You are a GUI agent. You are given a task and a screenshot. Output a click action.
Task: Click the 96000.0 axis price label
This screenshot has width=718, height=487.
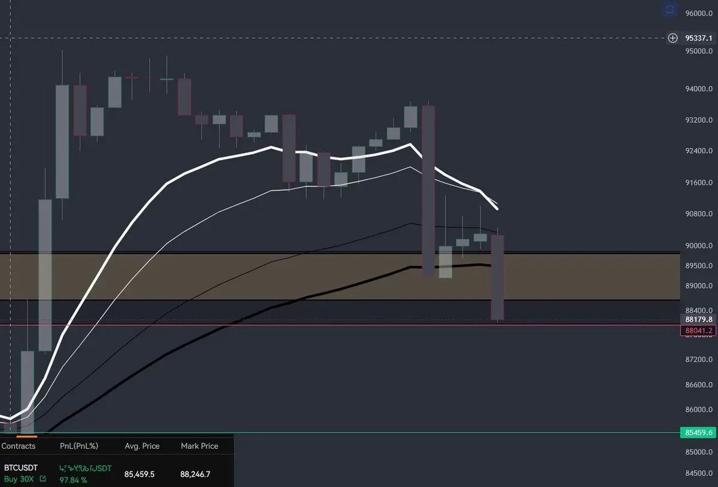coord(699,13)
